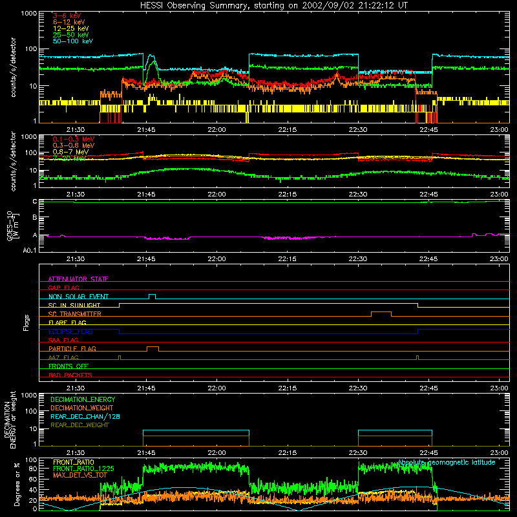
Task: Select the DECIMATION_ENERGY legend label
Action: pos(83,399)
